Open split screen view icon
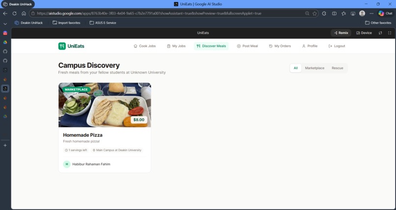 pos(334,13)
